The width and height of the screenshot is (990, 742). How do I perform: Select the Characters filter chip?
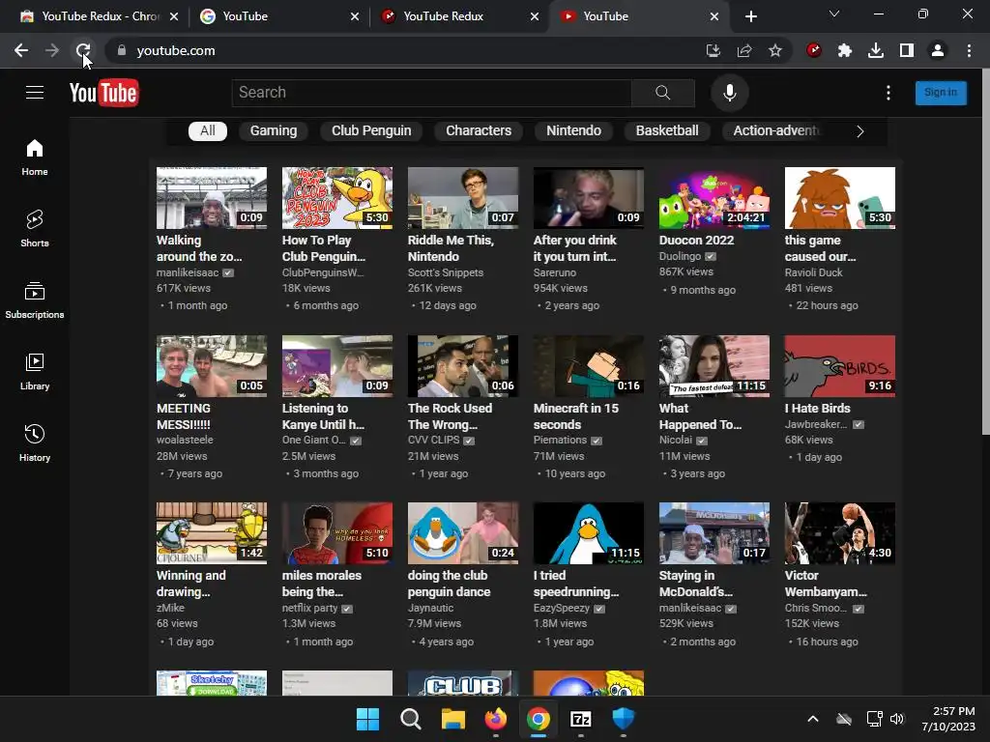click(x=479, y=131)
